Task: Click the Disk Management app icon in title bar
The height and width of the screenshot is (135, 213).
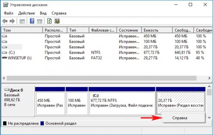Action: coord(6,5)
